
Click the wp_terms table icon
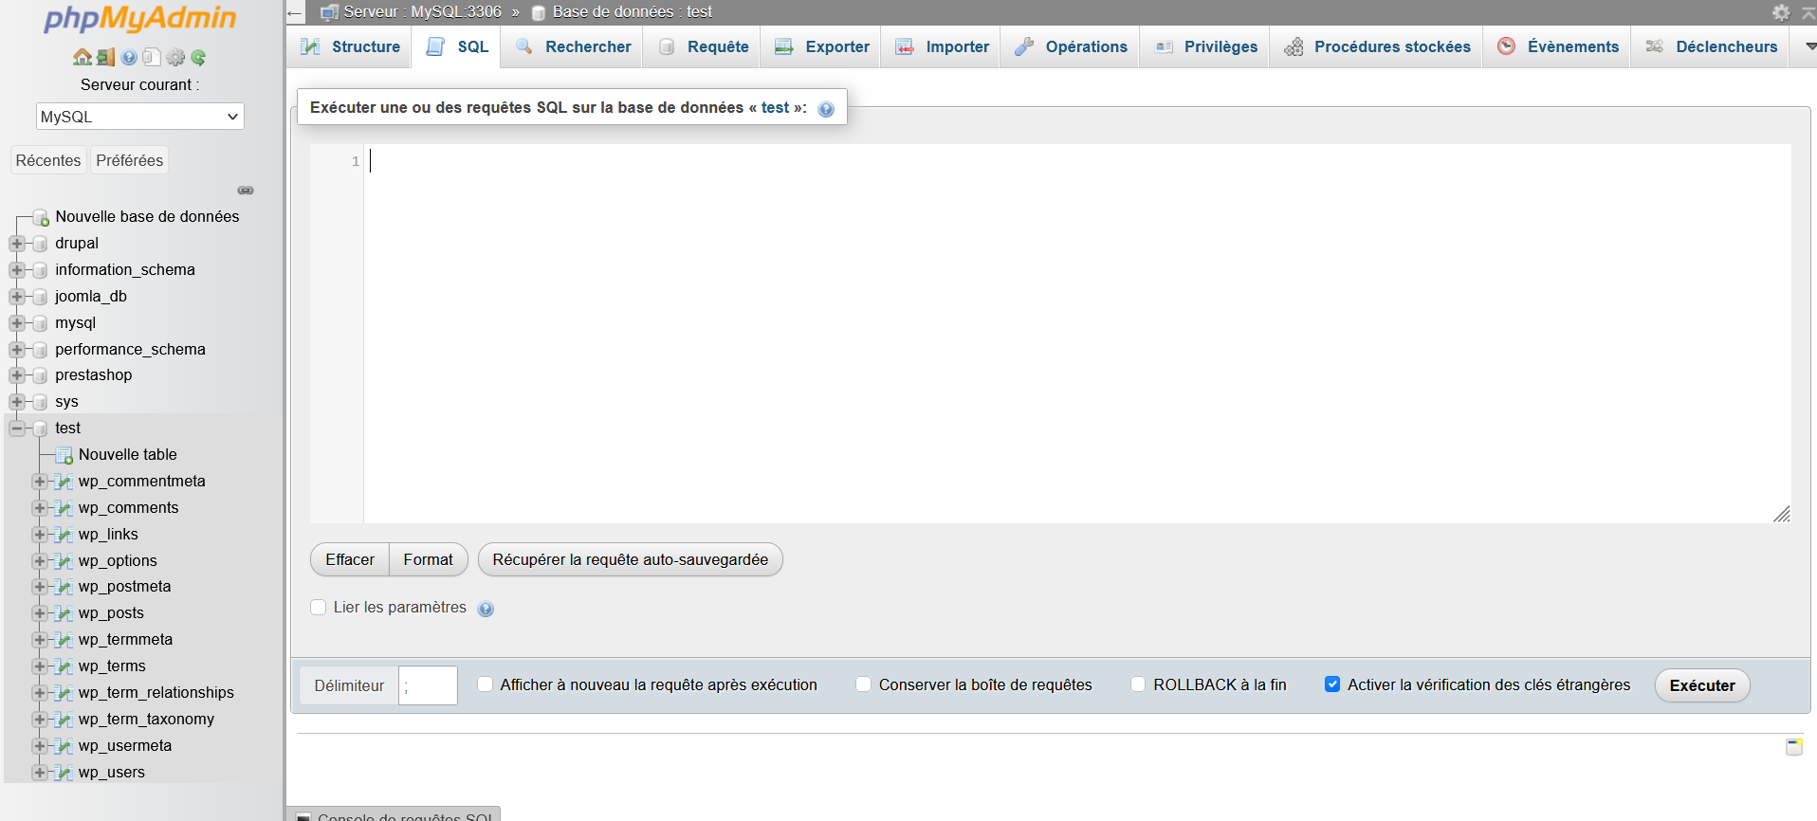64,666
